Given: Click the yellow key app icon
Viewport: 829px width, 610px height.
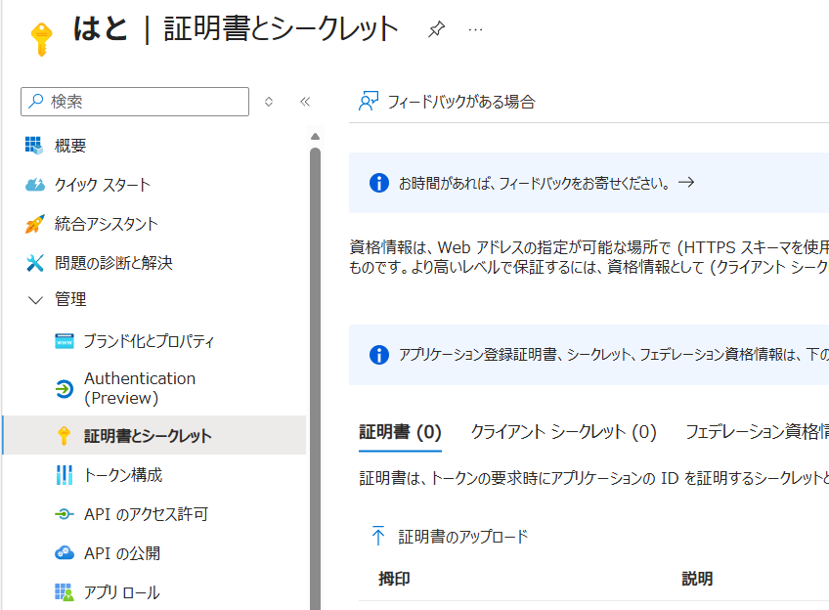Looking at the screenshot, I should click(x=41, y=39).
